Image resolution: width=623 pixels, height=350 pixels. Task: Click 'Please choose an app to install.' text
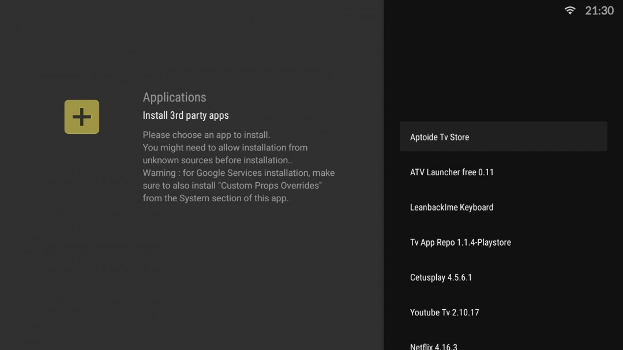pyautogui.click(x=206, y=135)
